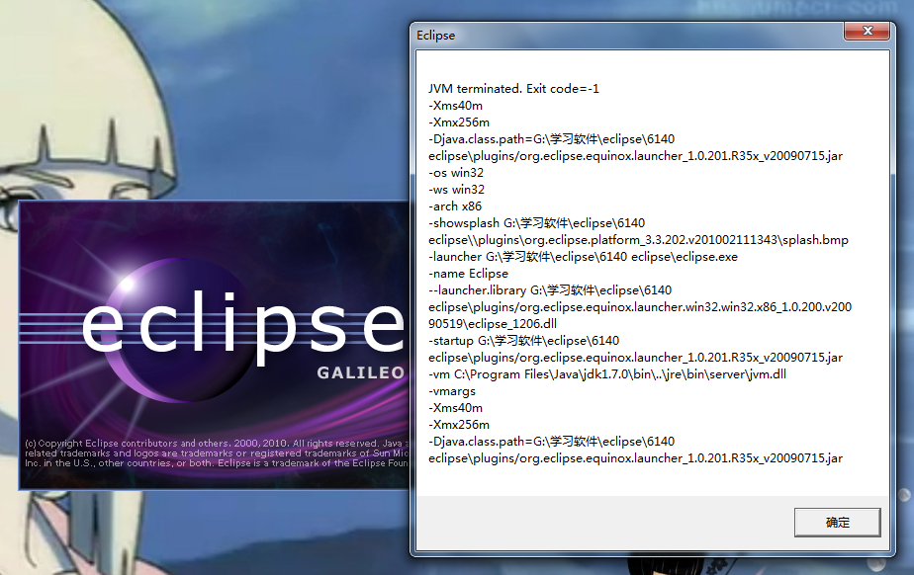Click the '-name Eclipse' line
914x575 pixels.
coord(468,274)
